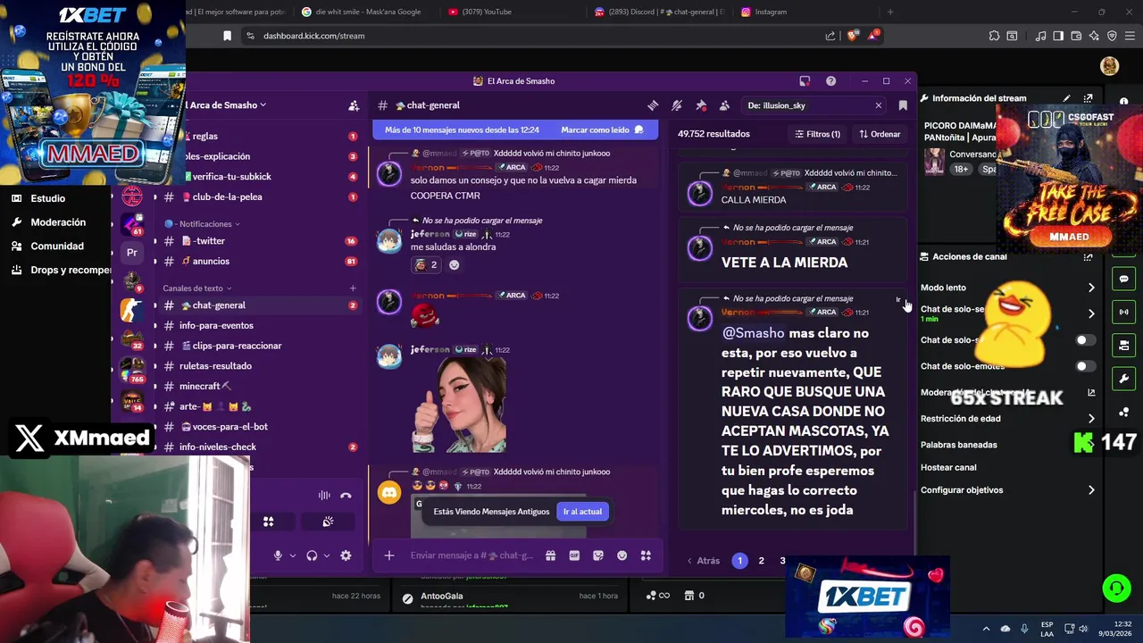This screenshot has height=643, width=1143.
Task: Expand Restricción de edad option
Action: pos(1091,419)
